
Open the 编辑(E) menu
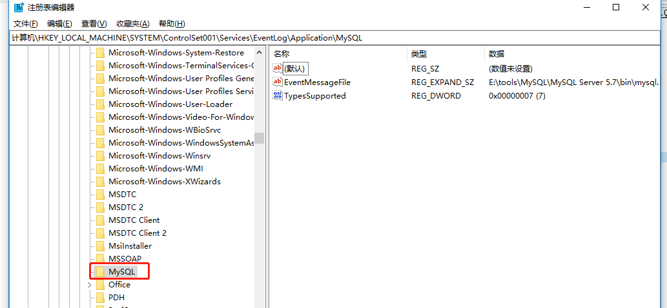[59, 24]
